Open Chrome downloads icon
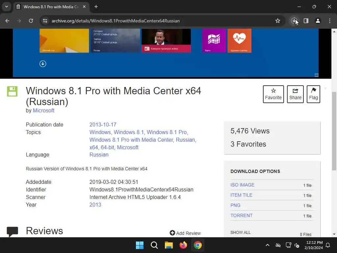 294,21
